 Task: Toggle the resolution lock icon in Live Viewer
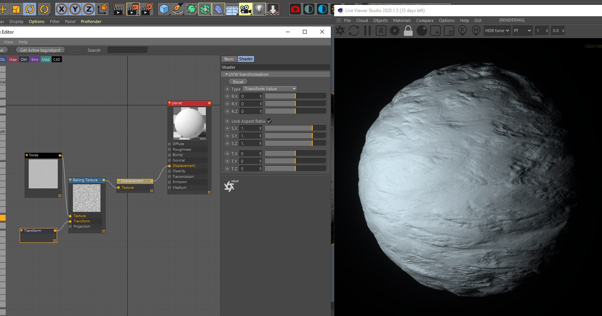(x=408, y=31)
